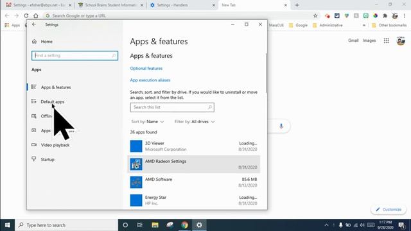Open Cortana from the taskbar
Screen dimensions: 411x231
(125, 225)
